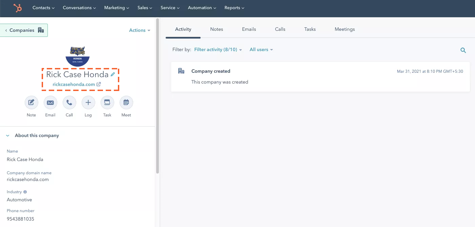
Task: Open the Marketing menu
Action: pyautogui.click(x=117, y=8)
